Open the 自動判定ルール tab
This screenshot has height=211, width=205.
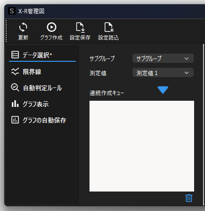coord(42,88)
